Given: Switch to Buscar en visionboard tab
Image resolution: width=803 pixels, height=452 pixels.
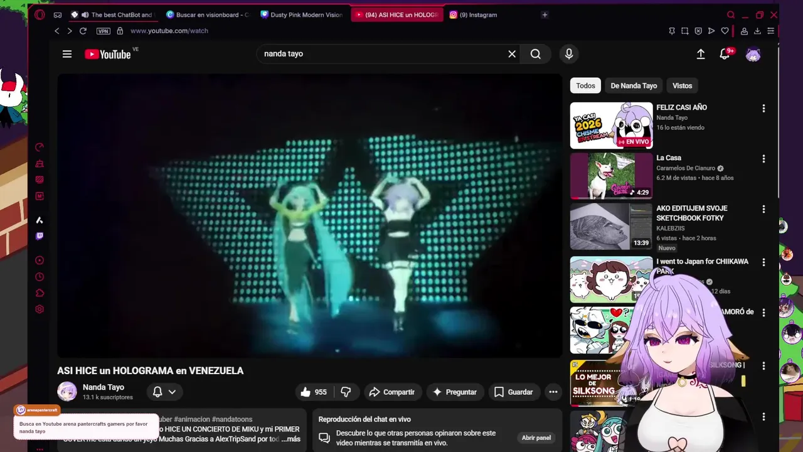Looking at the screenshot, I should click(x=208, y=15).
